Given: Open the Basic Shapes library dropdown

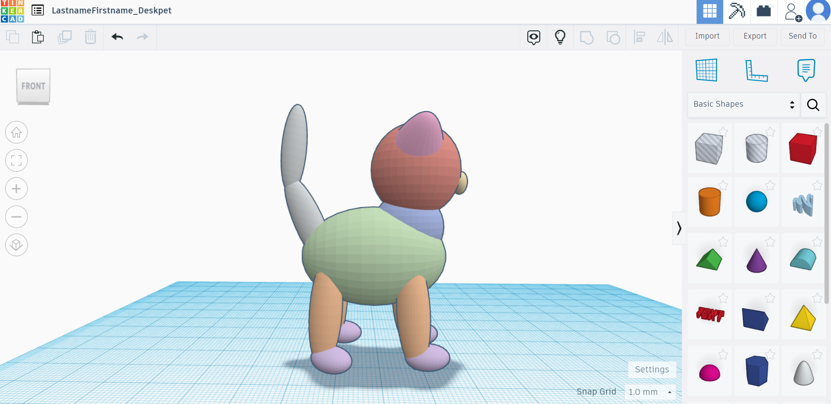Looking at the screenshot, I should (x=743, y=104).
